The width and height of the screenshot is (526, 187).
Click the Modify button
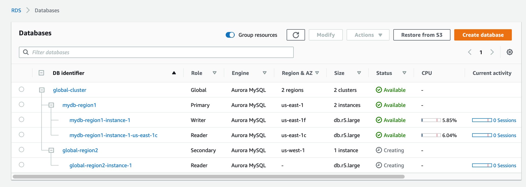coord(326,35)
